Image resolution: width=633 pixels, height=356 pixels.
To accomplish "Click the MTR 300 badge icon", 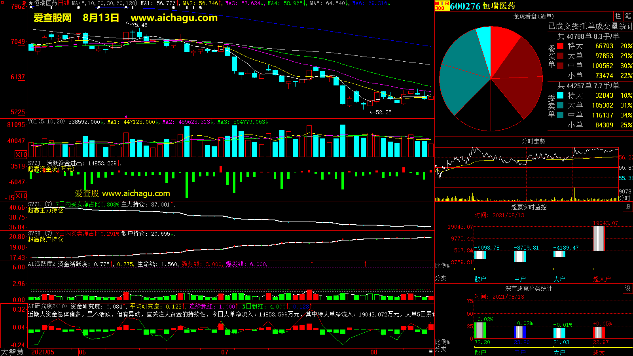I will point(442,6).
